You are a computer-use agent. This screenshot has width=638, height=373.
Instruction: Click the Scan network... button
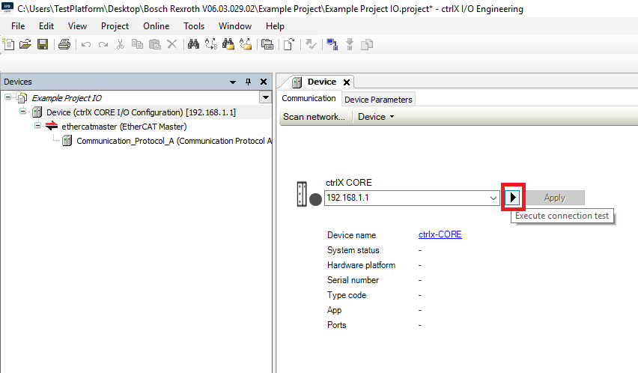pyautogui.click(x=314, y=117)
